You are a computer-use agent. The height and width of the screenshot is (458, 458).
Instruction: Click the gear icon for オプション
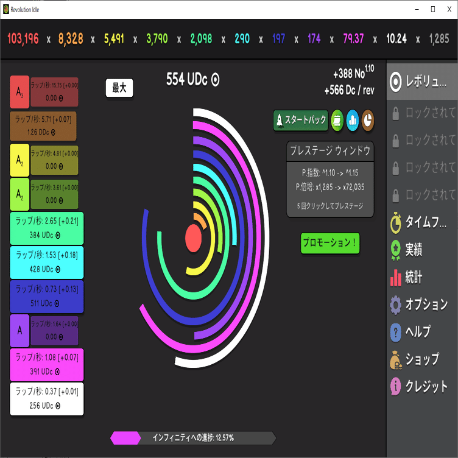click(395, 305)
